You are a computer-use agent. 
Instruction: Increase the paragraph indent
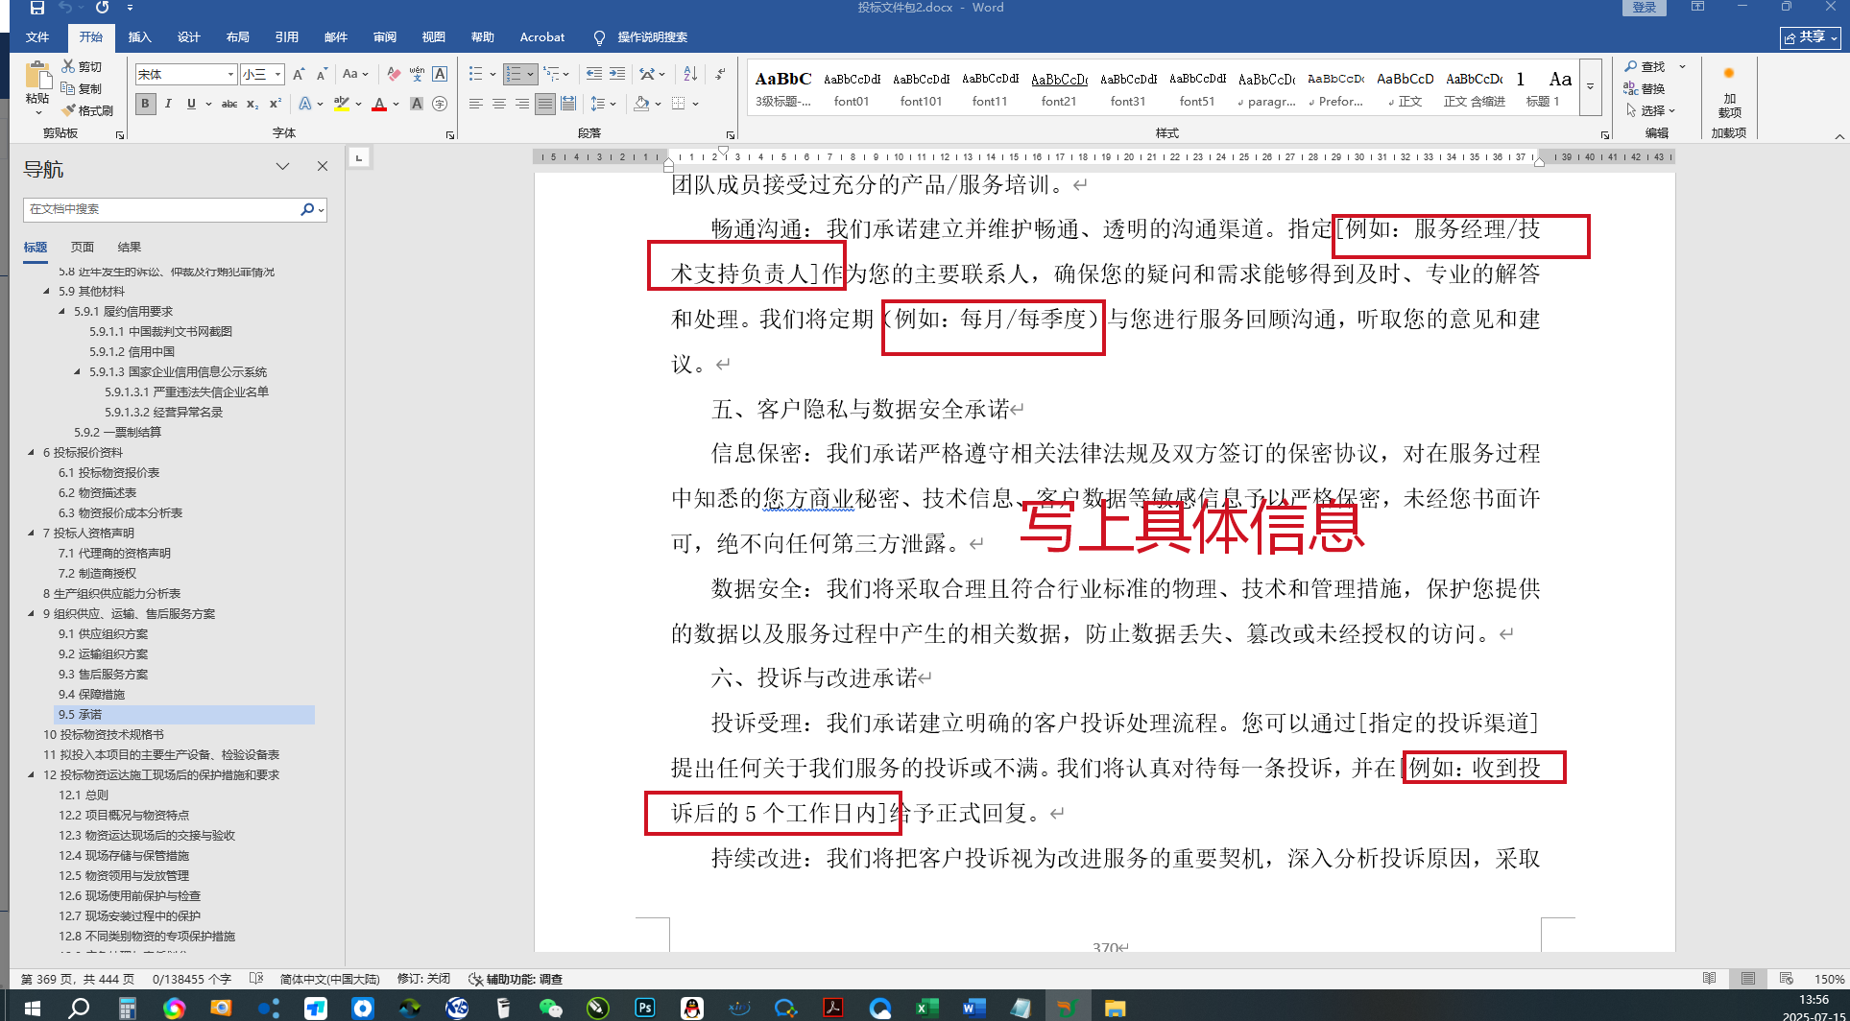coord(617,74)
